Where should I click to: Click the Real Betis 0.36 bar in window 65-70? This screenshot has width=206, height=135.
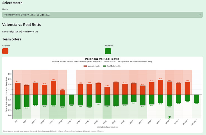tap(134, 98)
